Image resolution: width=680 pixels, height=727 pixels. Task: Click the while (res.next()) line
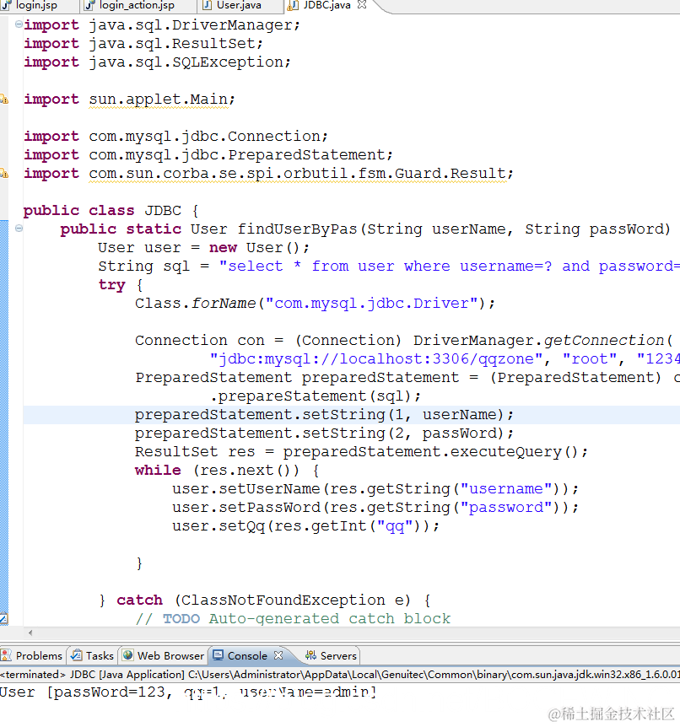227,470
